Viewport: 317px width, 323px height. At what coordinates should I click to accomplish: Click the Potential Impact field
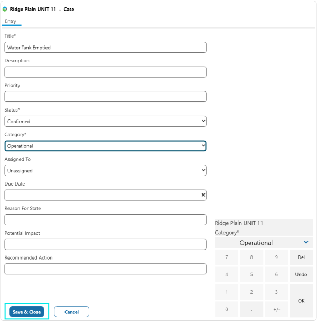coord(105,244)
